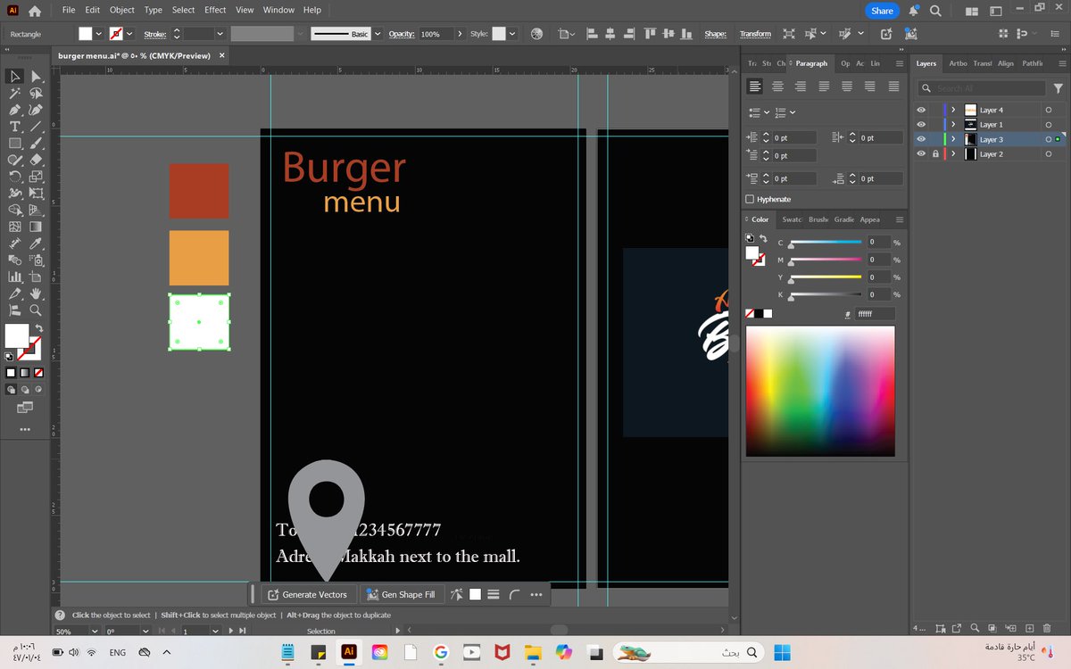
Task: Click the Transform link in control bar
Action: pyautogui.click(x=755, y=34)
